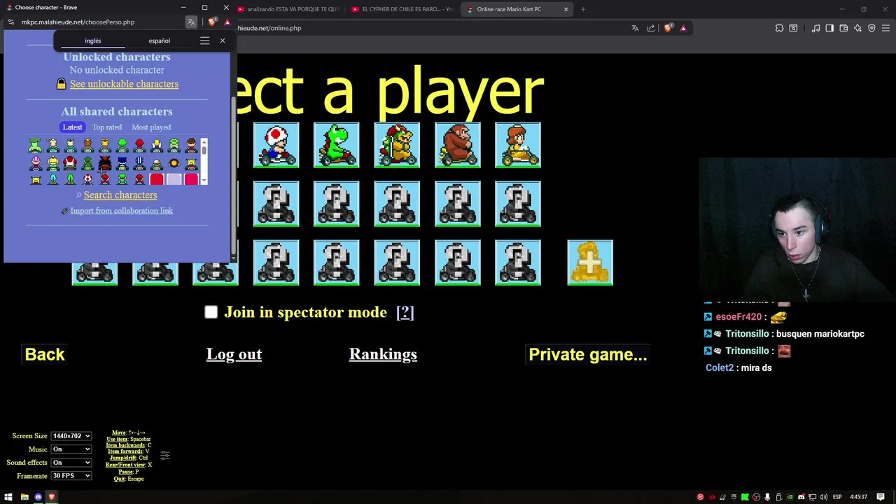
Task: Click the controls settings sliders icon
Action: pyautogui.click(x=165, y=455)
